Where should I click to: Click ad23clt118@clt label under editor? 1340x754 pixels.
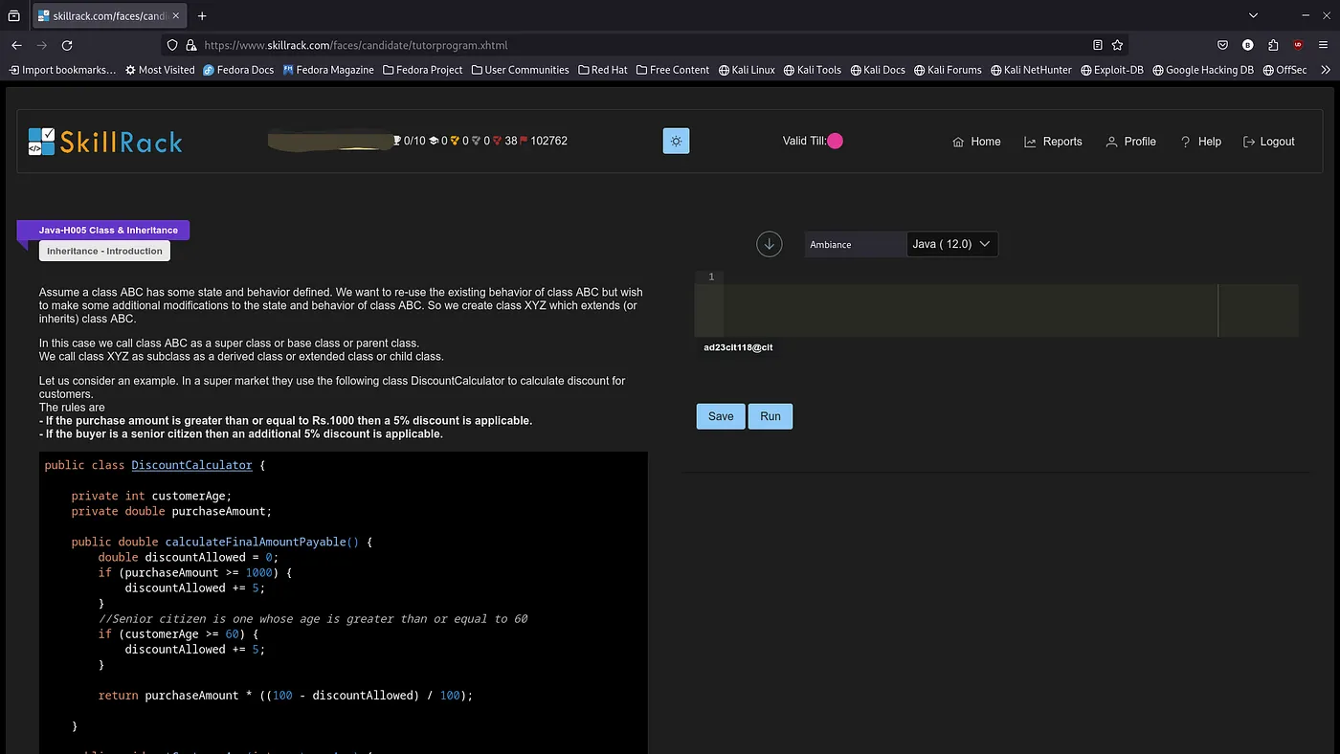pyautogui.click(x=738, y=347)
